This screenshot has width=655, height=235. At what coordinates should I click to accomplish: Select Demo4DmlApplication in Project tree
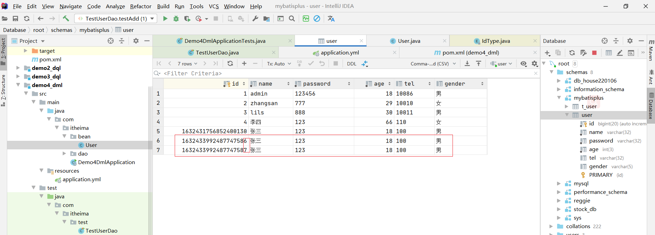tap(106, 162)
